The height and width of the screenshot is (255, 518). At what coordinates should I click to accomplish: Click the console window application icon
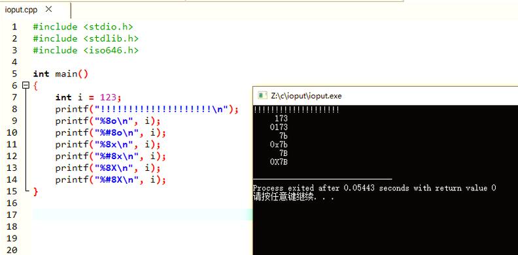[262, 95]
